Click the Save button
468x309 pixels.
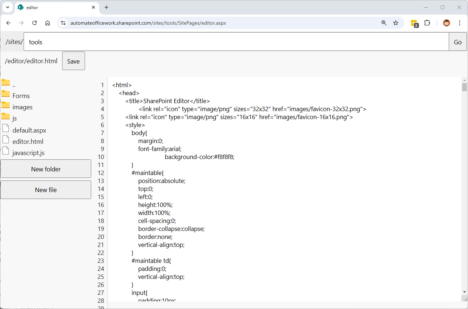[73, 61]
